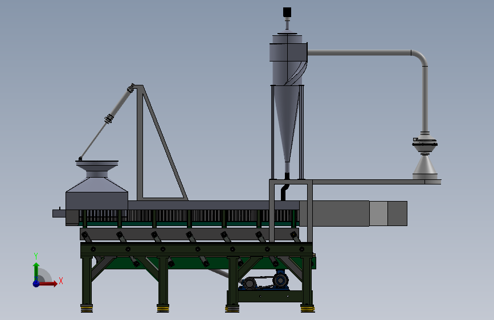494x320 pixels.
Task: Select the curved elbow of the duct pipe
Action: pos(420,58)
